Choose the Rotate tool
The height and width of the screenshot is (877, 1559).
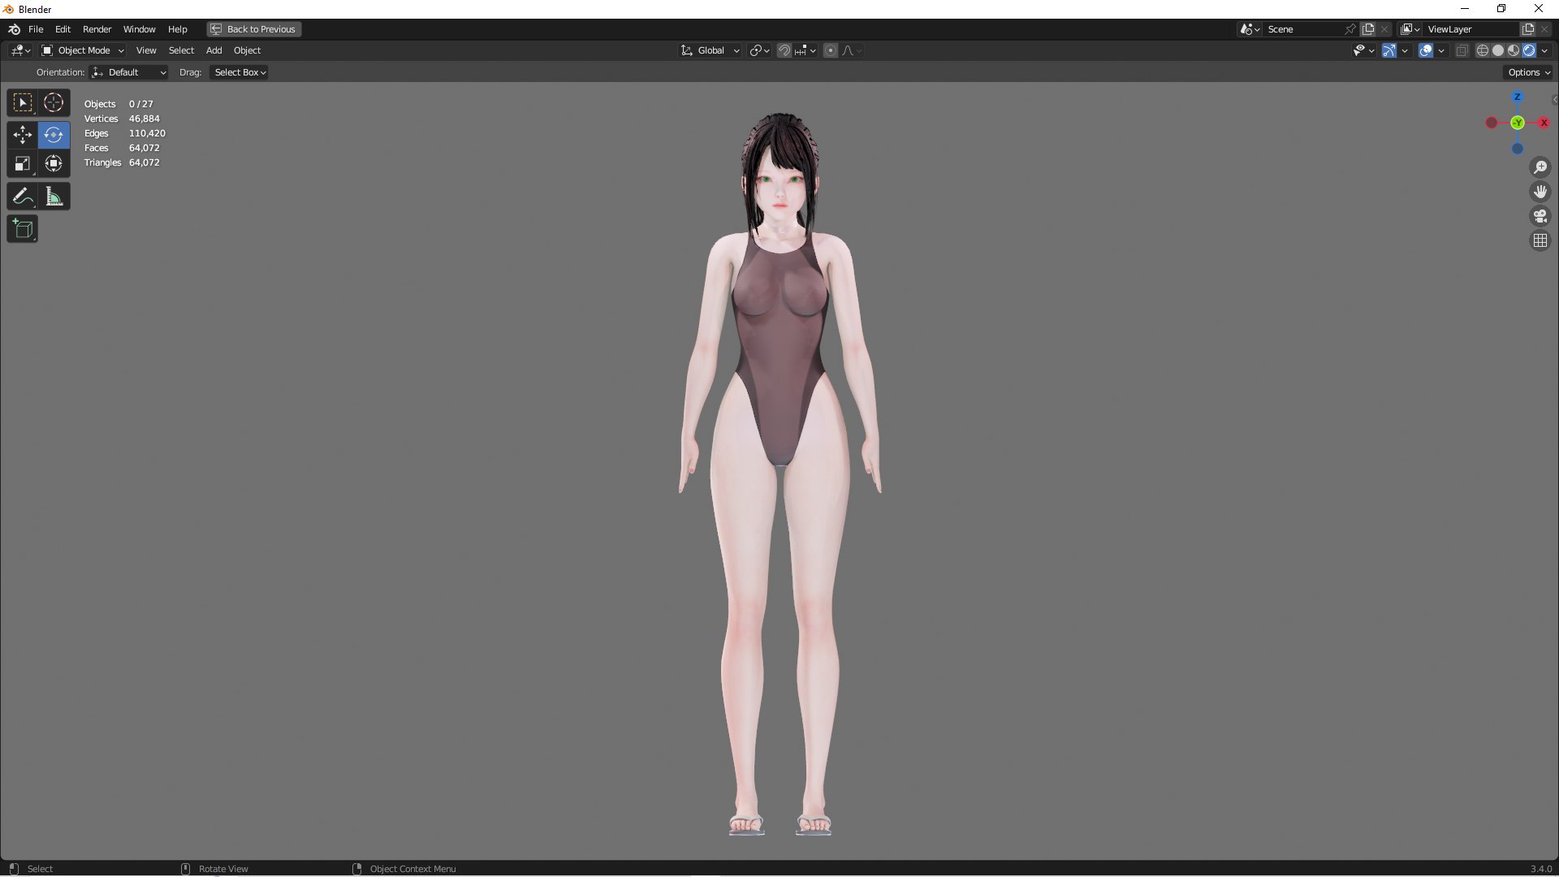54,135
